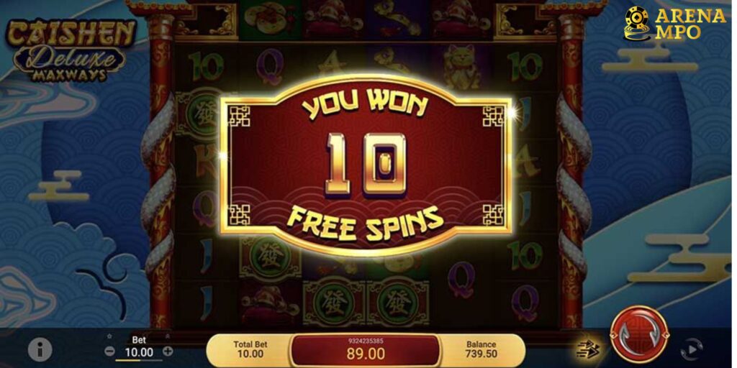The image size is (737, 368).
Task: Decrease bet with minus button
Action: tap(109, 351)
